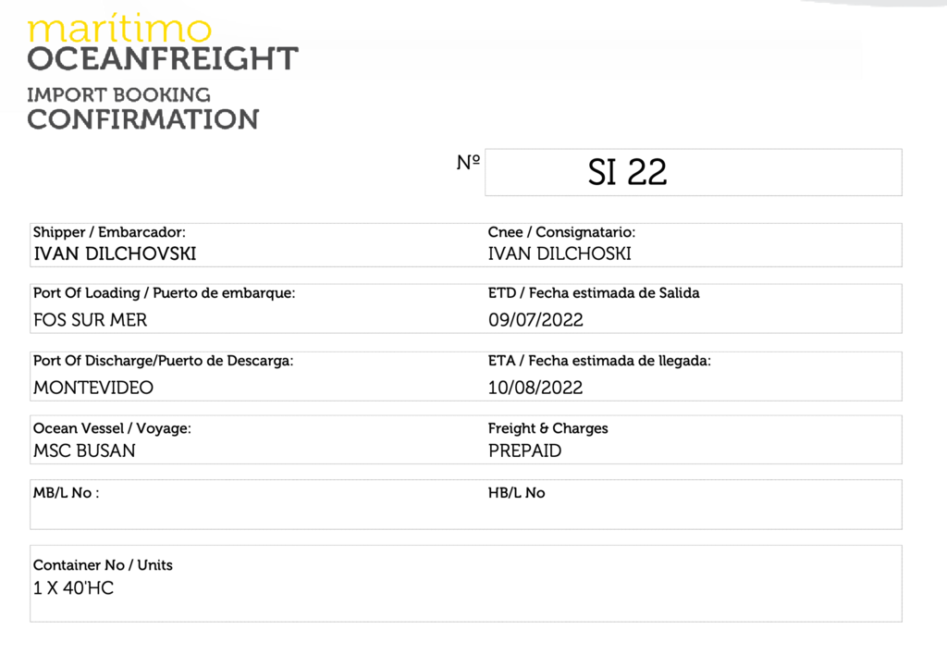Screen dimensions: 947x654
Task: Click the Container No / Units label
Action: pyautogui.click(x=103, y=564)
